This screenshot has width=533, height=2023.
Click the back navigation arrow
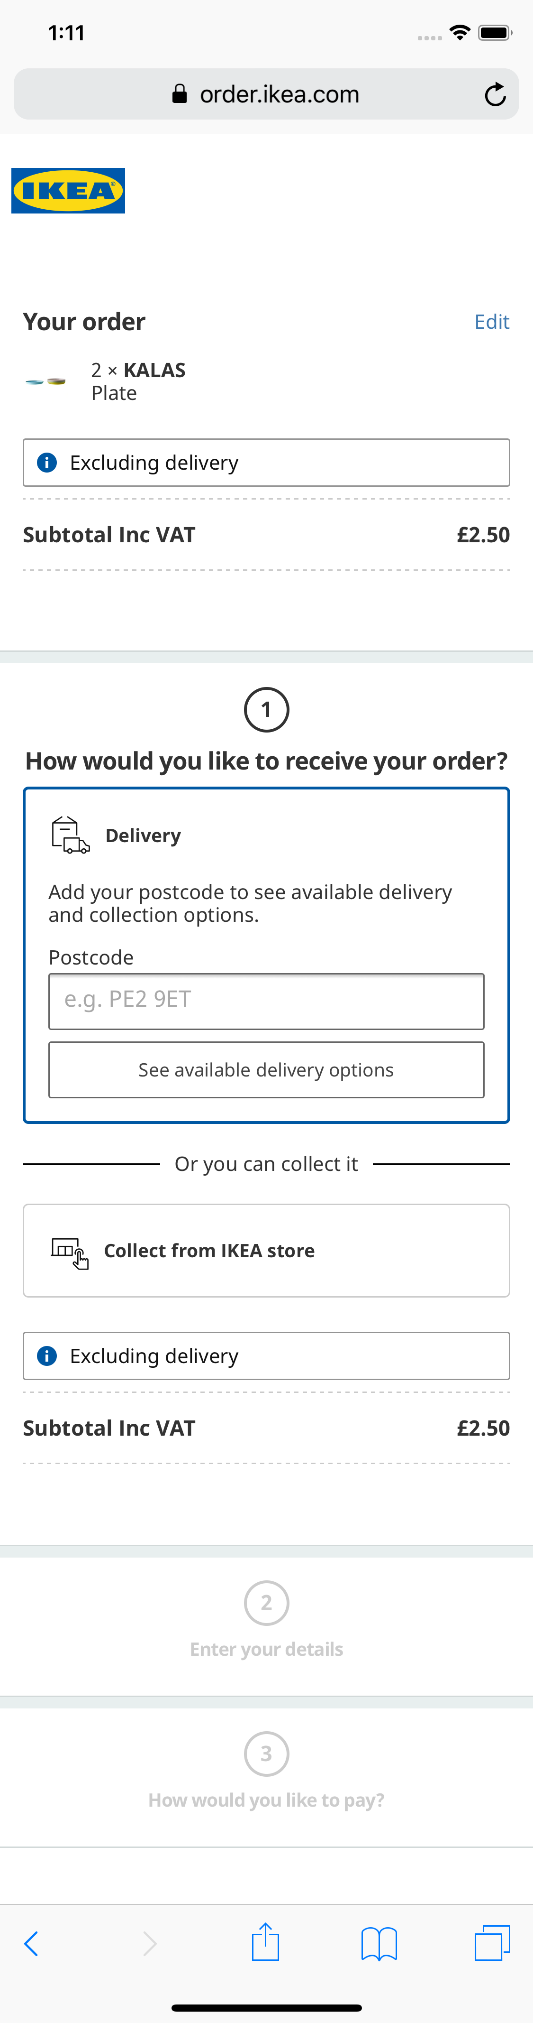click(31, 1943)
